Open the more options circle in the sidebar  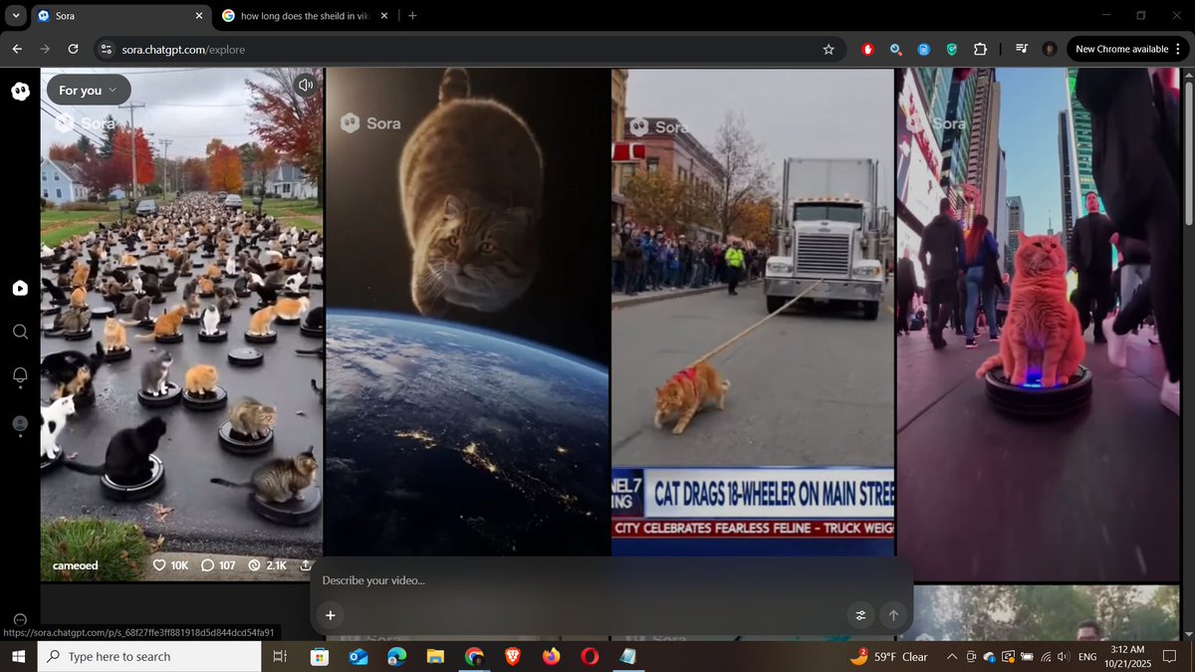(x=20, y=619)
